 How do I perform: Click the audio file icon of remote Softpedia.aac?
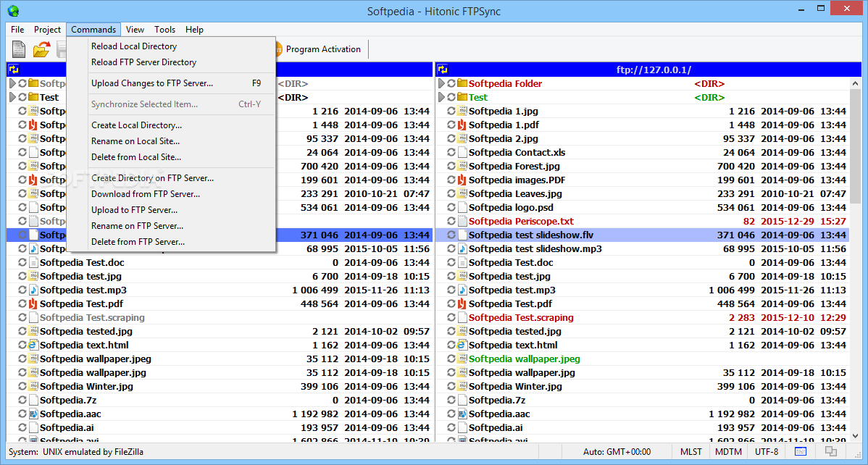[x=462, y=414]
